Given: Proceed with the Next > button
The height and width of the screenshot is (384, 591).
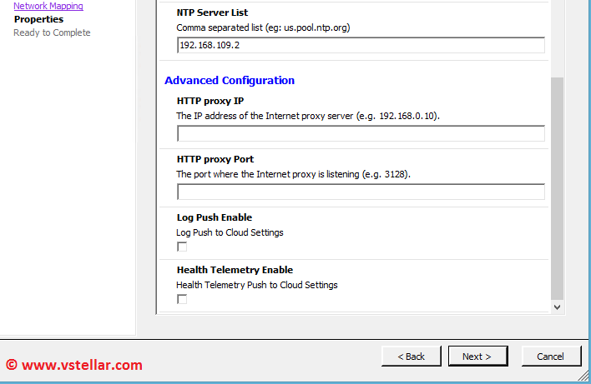Looking at the screenshot, I should click(477, 357).
